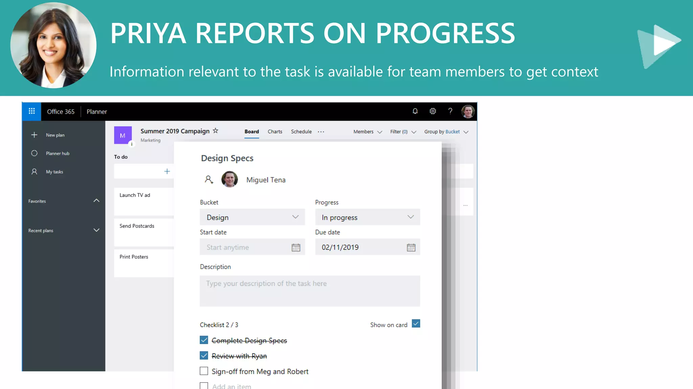This screenshot has width=693, height=389.
Task: Open the Start date calendar picker
Action: coord(296,248)
